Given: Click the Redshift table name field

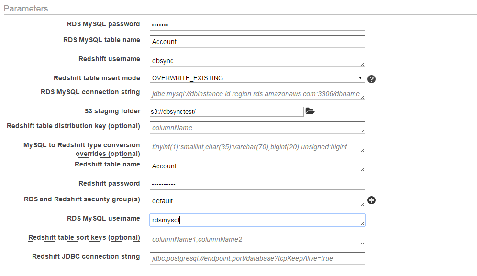Looking at the screenshot, I should pyautogui.click(x=257, y=166).
